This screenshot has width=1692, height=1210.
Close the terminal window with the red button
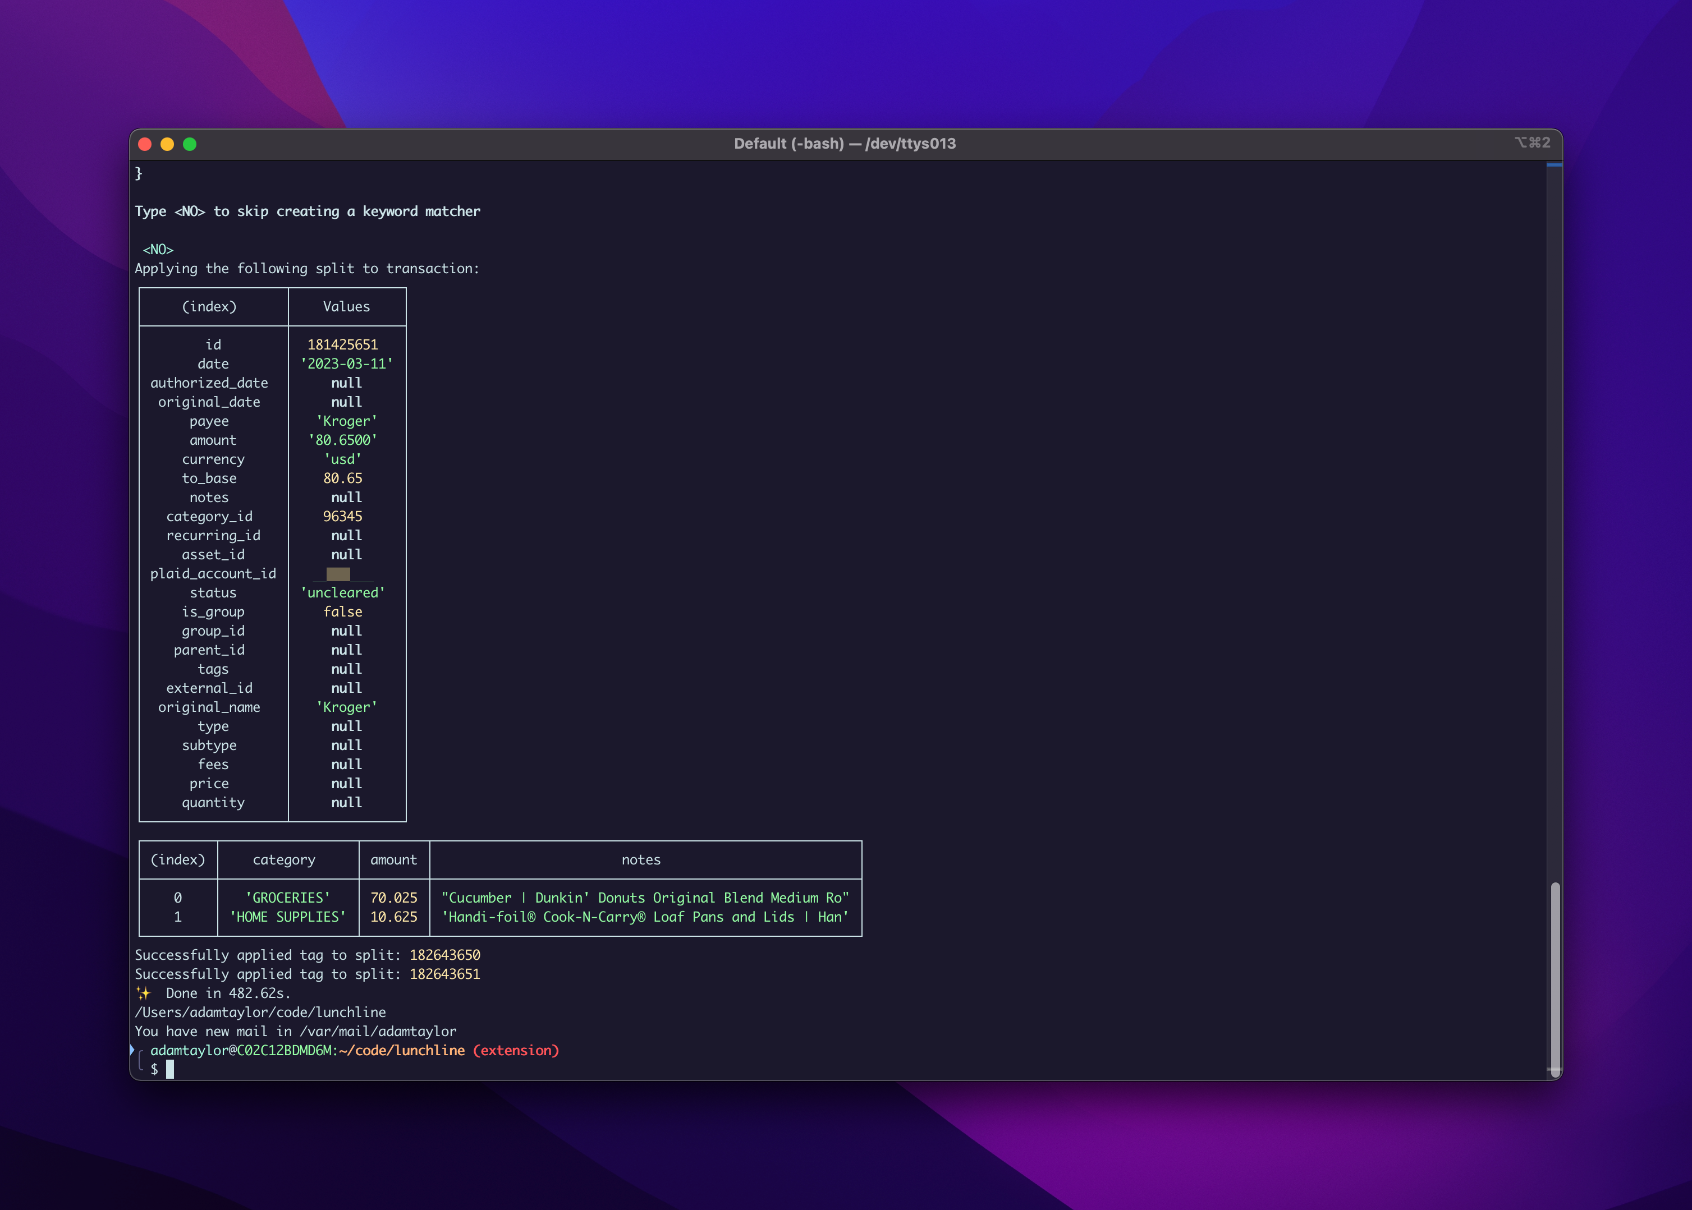coord(145,144)
